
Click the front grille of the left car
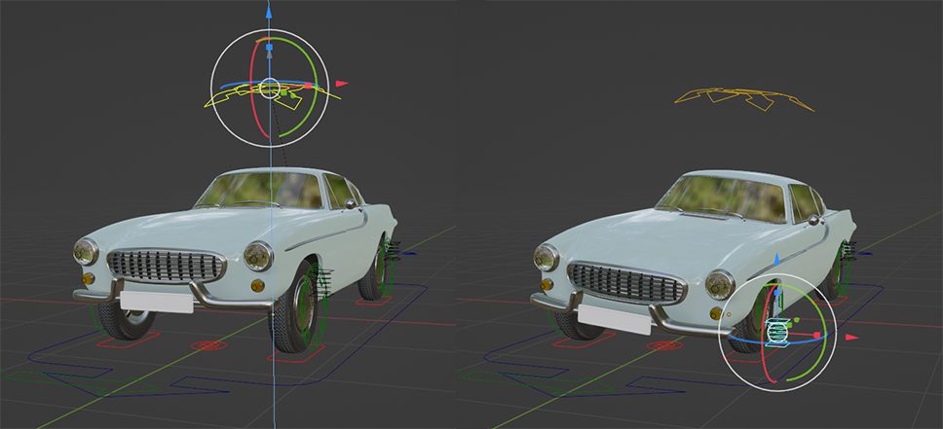click(165, 265)
